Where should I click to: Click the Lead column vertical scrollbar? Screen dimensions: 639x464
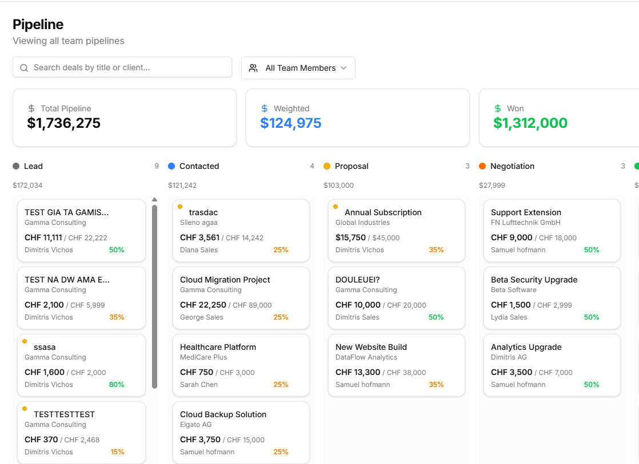tap(154, 297)
